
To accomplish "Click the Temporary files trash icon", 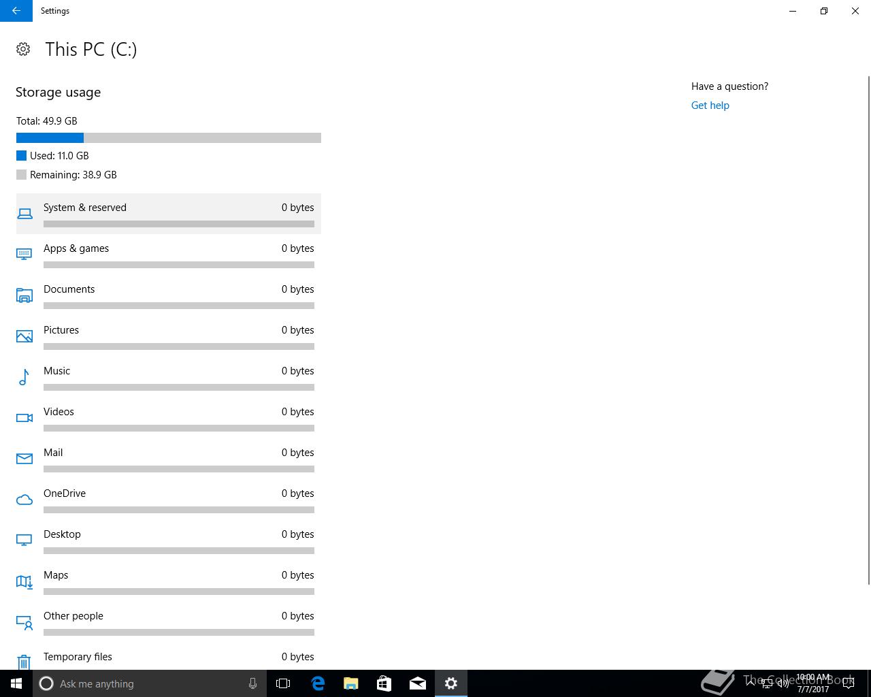I will [24, 662].
